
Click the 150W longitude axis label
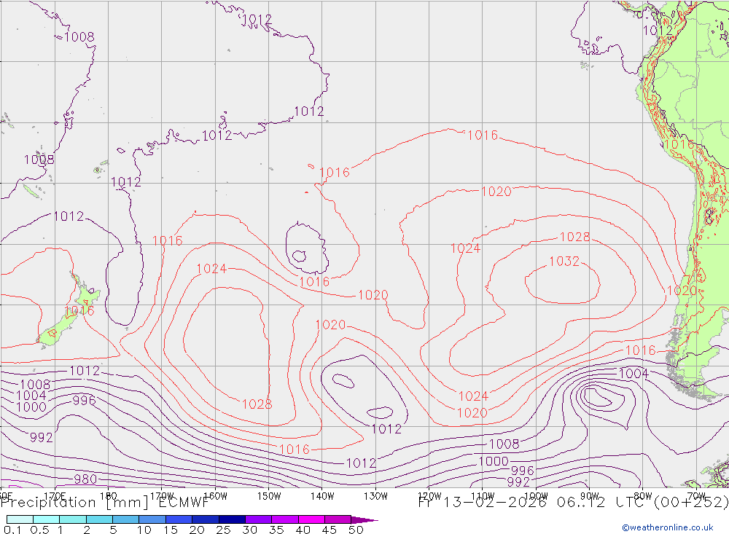pyautogui.click(x=269, y=496)
